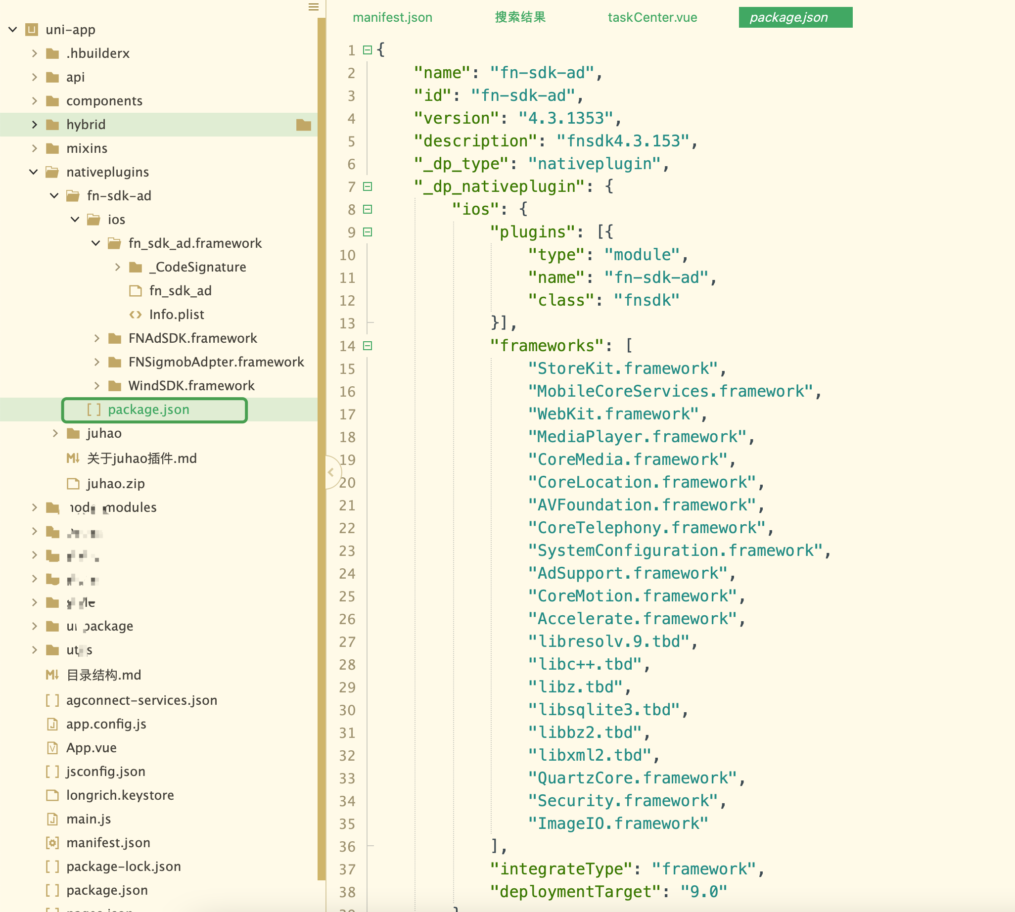The width and height of the screenshot is (1015, 912).
Task: Expand the FNAdSDK.framework folder
Action: coord(97,338)
